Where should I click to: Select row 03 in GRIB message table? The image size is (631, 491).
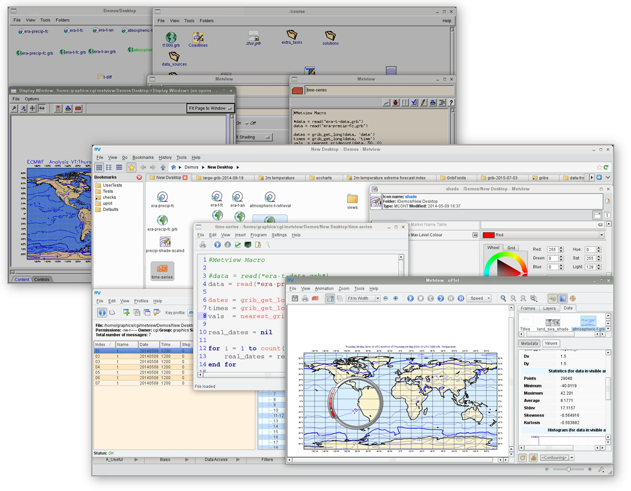(143, 361)
